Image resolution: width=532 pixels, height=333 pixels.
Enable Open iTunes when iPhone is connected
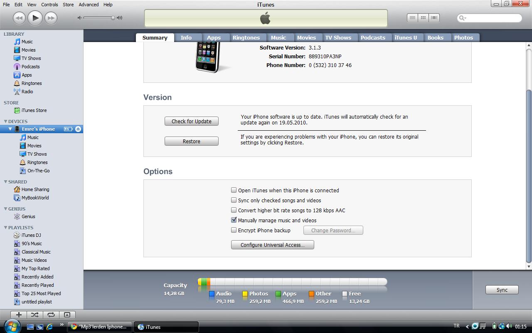234,190
